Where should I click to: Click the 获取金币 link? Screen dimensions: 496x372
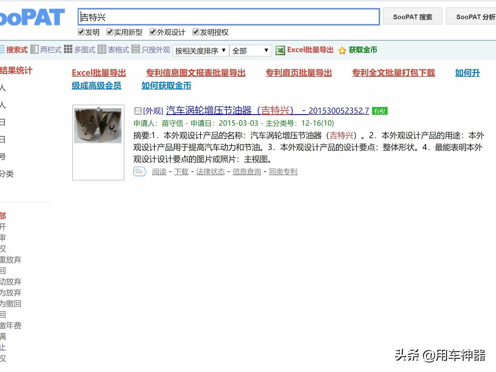pyautogui.click(x=363, y=50)
